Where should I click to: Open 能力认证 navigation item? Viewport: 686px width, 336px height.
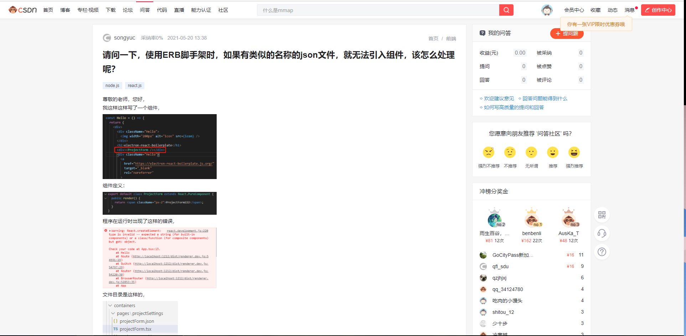[201, 10]
